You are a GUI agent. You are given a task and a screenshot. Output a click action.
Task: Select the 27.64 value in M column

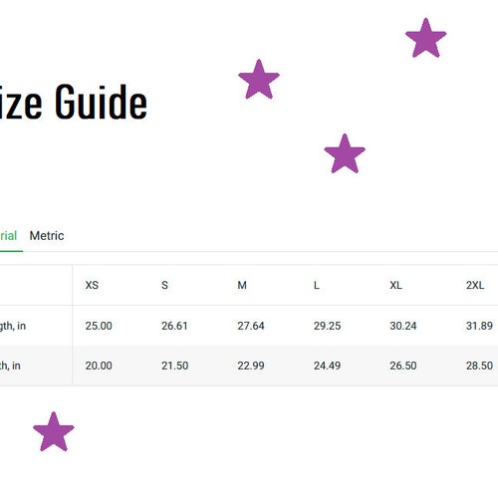251,326
